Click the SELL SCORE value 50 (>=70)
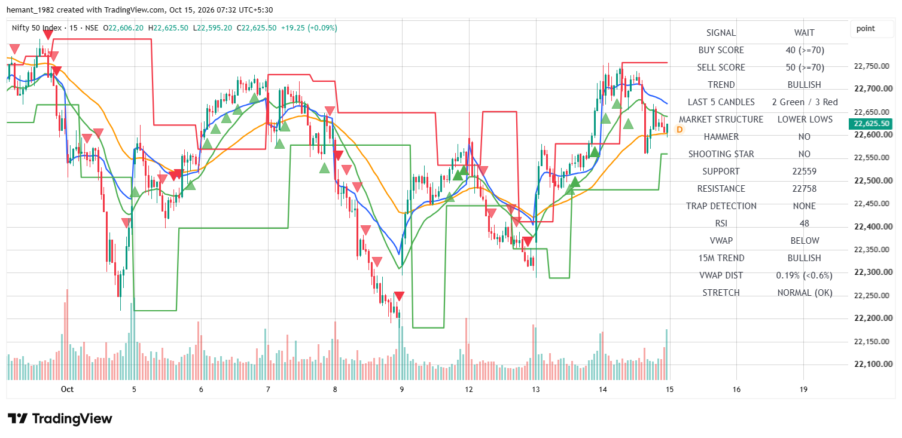Screen dimensions: 902x438 [x=804, y=68]
